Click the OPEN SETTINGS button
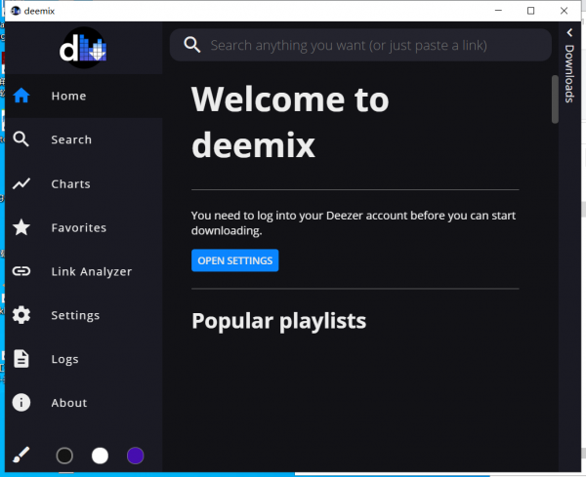Image resolution: width=586 pixels, height=477 pixels. coord(234,260)
